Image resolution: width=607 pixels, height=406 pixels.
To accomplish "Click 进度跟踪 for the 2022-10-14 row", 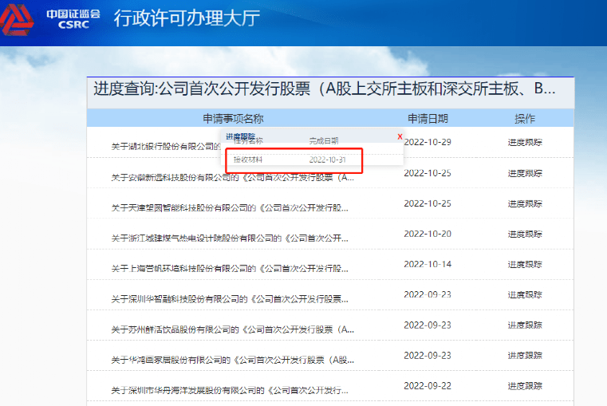I will click(x=525, y=264).
